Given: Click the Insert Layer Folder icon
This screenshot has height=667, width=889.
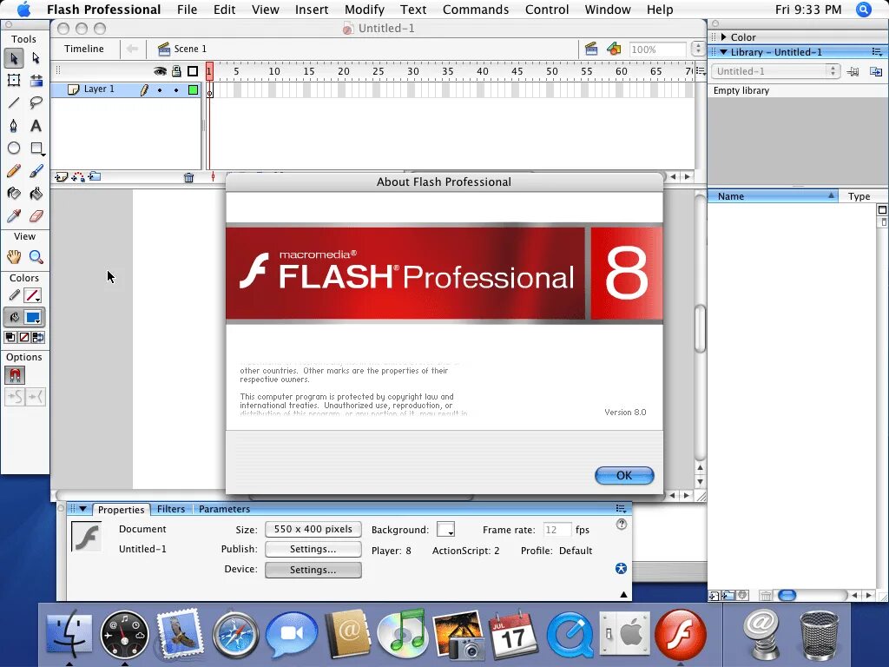Looking at the screenshot, I should point(94,177).
